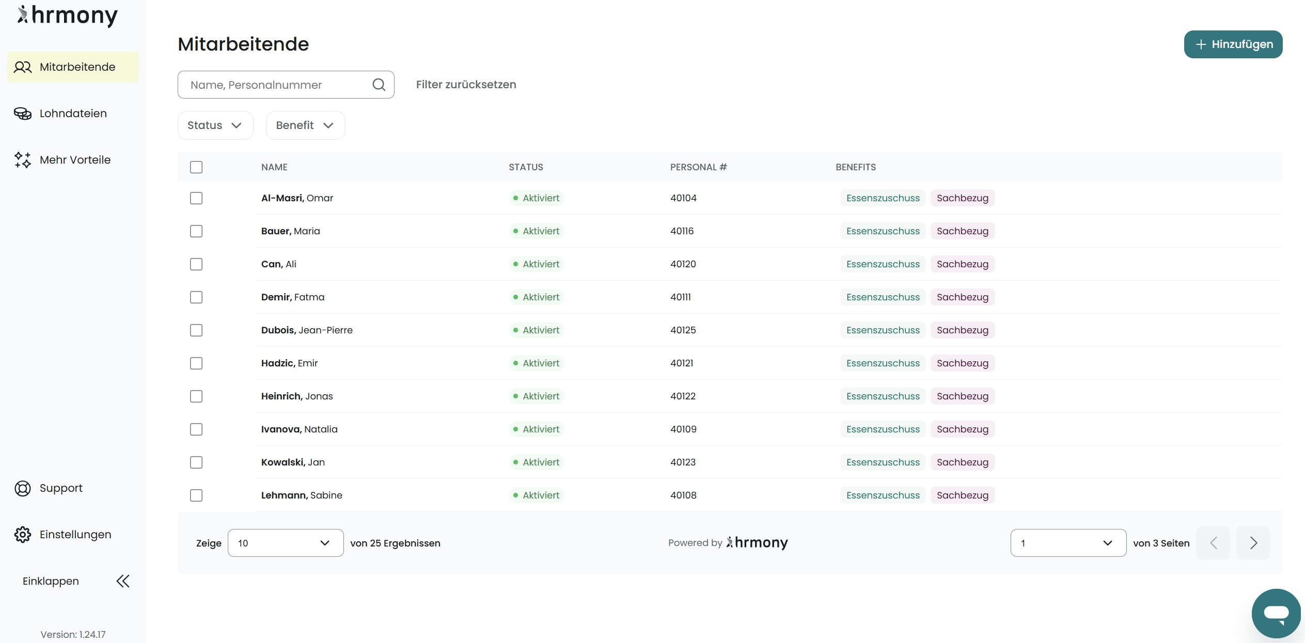Focus the Name, Personalnummer search field
1305x643 pixels.
click(x=274, y=85)
